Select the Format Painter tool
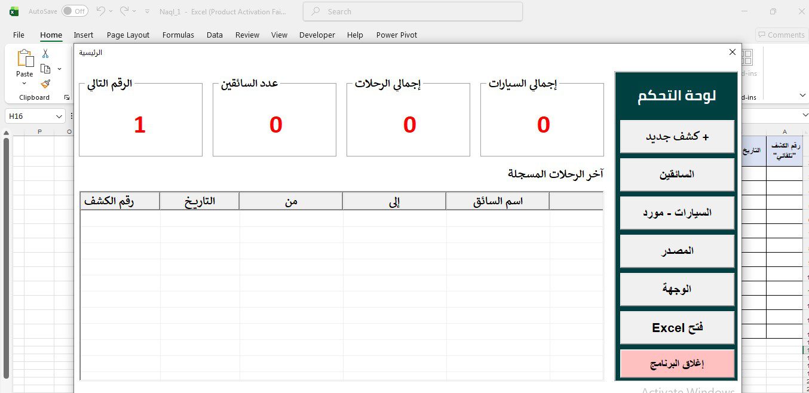The width and height of the screenshot is (809, 393). (x=45, y=83)
